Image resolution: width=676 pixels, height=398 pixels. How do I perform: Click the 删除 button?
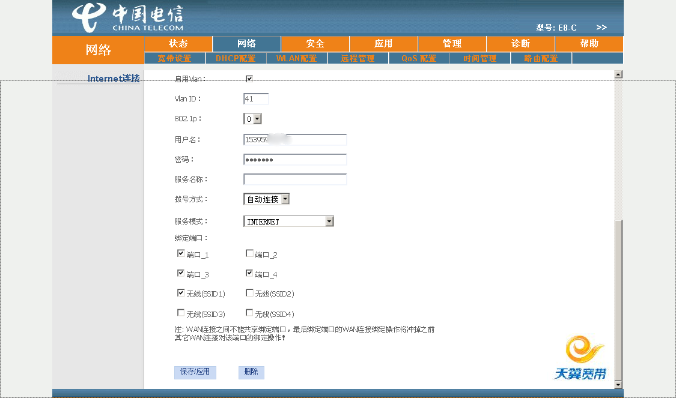coord(251,372)
